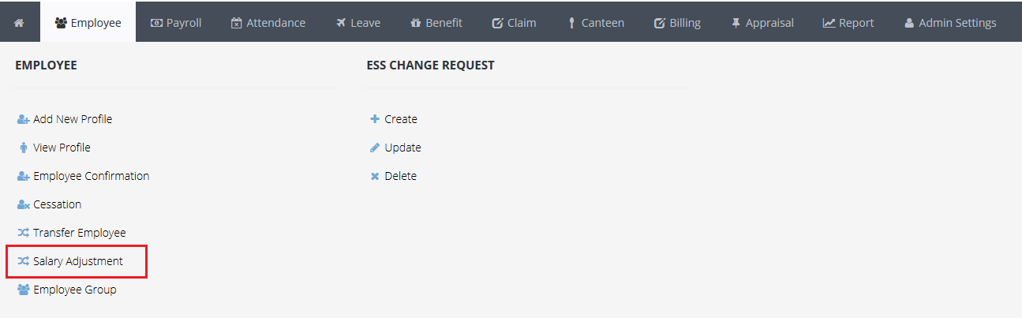
Task: Open the Appraisal tab
Action: [x=762, y=23]
